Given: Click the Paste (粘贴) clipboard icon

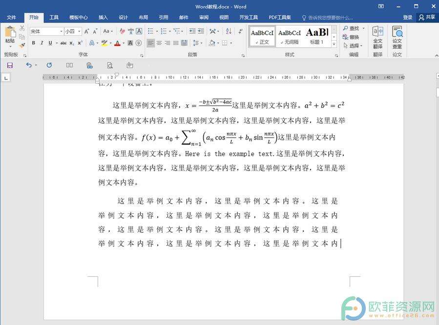Looking at the screenshot, I should [x=10, y=32].
